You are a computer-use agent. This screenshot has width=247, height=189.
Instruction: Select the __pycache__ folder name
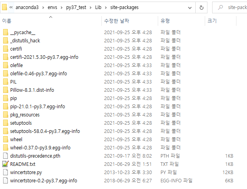point(23,32)
